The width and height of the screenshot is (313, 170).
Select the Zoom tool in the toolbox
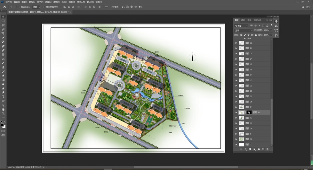3,114
